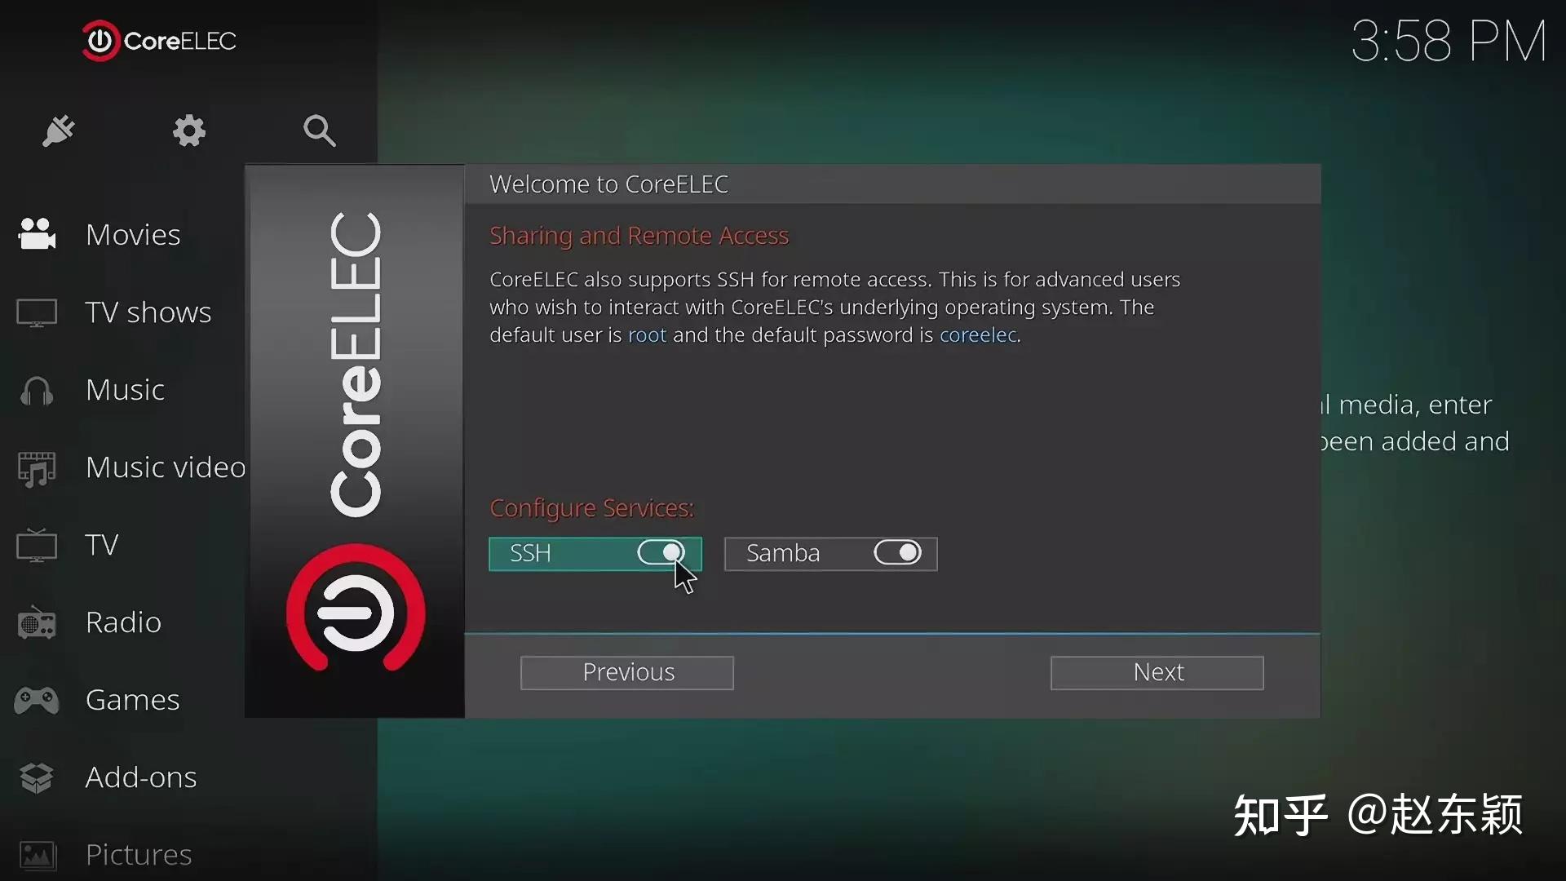The image size is (1566, 881).
Task: Click the Add-ons box icon
Action: [37, 777]
